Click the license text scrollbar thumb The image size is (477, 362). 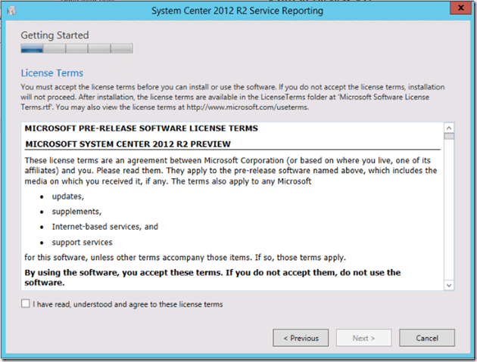449,137
